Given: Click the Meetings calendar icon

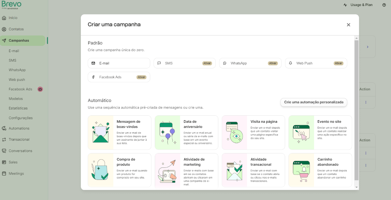Looking at the screenshot, I should pyautogui.click(x=4, y=173).
